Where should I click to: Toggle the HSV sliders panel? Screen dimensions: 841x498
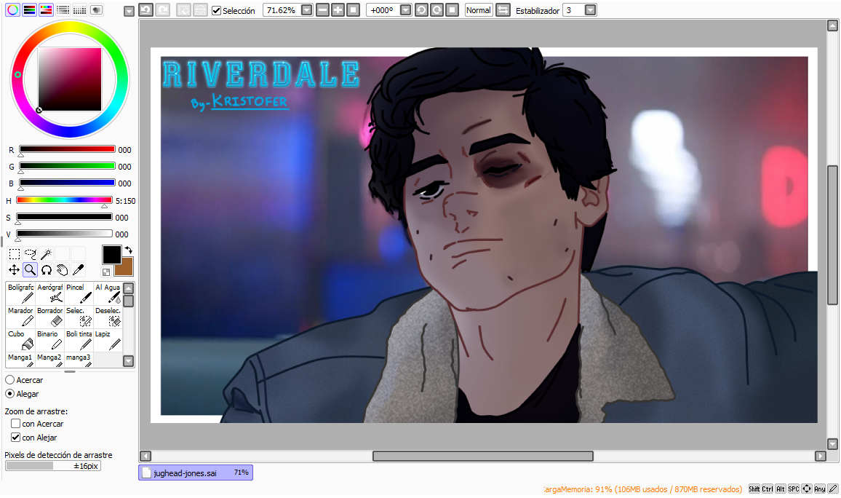pyautogui.click(x=46, y=9)
